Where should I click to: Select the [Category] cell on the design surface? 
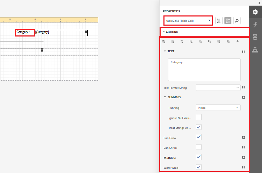[60, 32]
